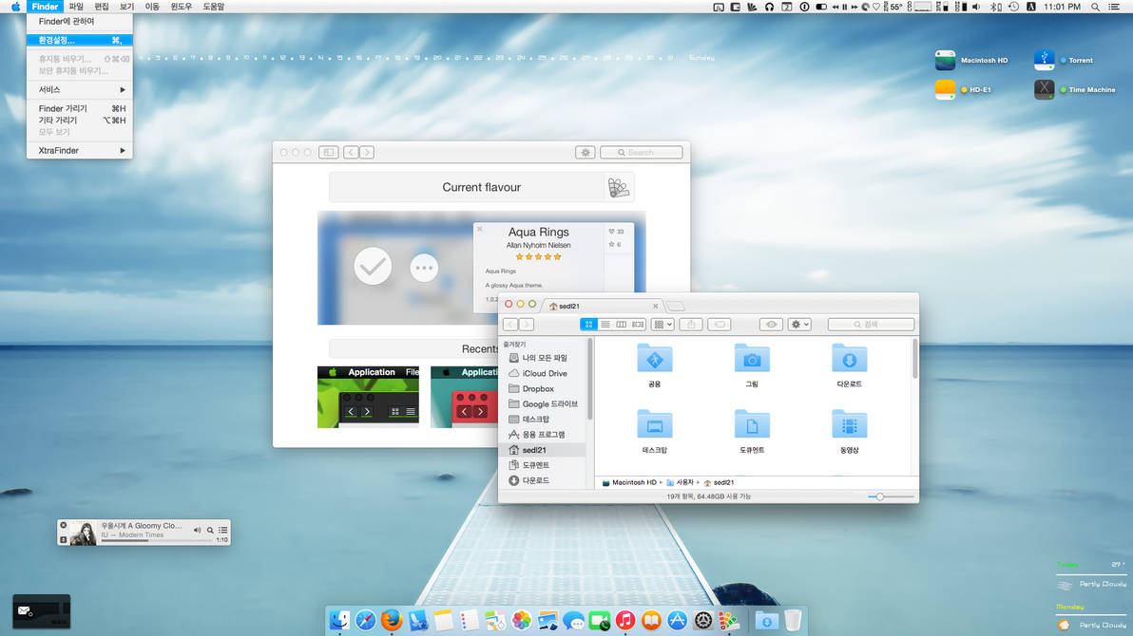Click the music player volume icon
This screenshot has height=636, width=1133.
[198, 530]
